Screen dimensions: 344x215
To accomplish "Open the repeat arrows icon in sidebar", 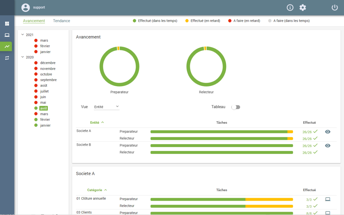I will coord(7,58).
